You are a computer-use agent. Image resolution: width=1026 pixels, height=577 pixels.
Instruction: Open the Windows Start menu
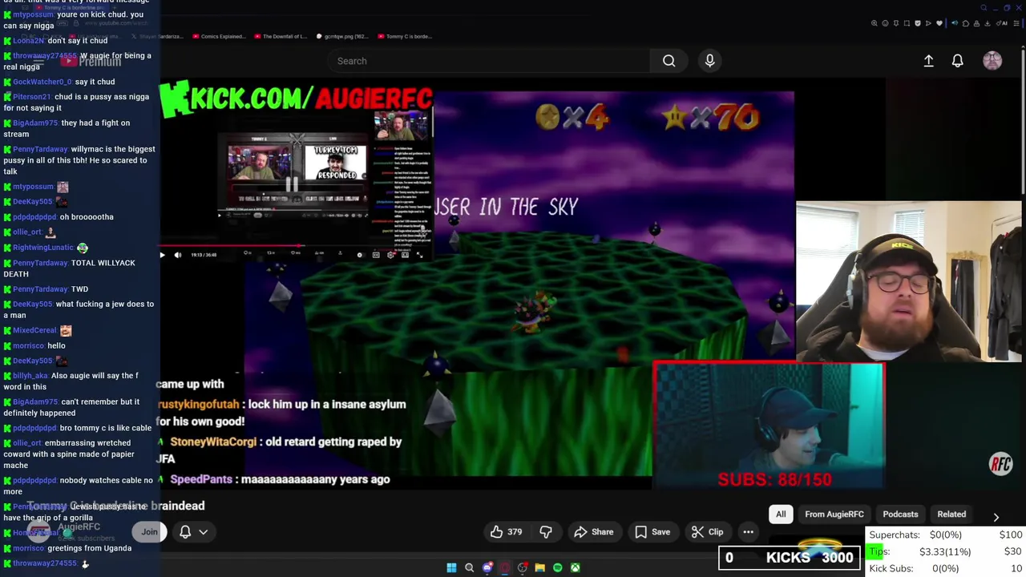pyautogui.click(x=451, y=568)
